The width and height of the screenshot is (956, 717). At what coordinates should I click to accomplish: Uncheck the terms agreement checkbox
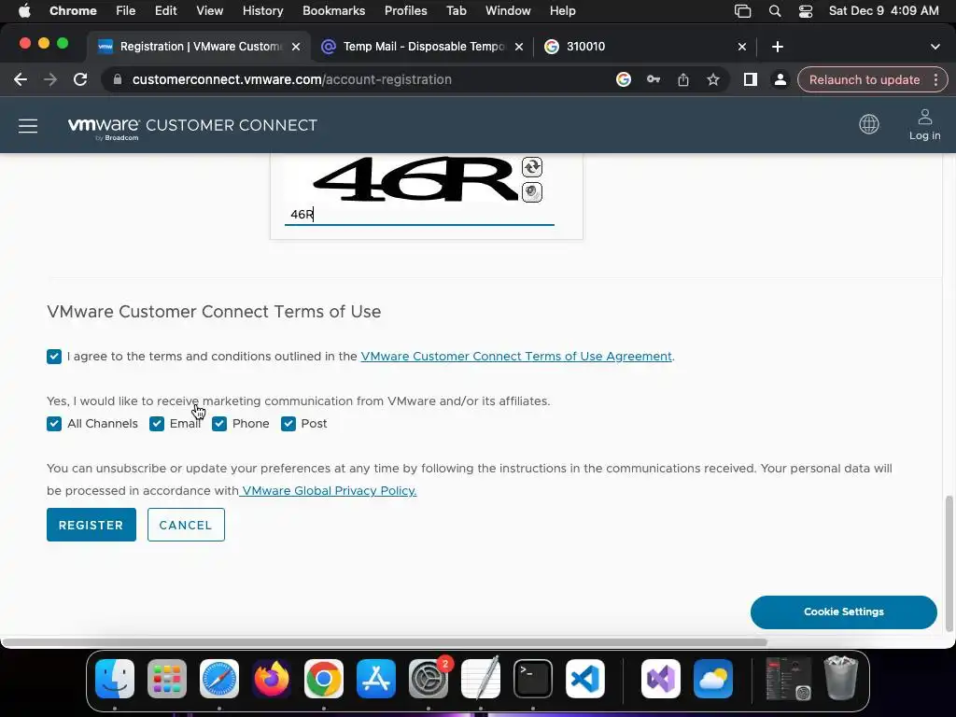pyautogui.click(x=54, y=357)
